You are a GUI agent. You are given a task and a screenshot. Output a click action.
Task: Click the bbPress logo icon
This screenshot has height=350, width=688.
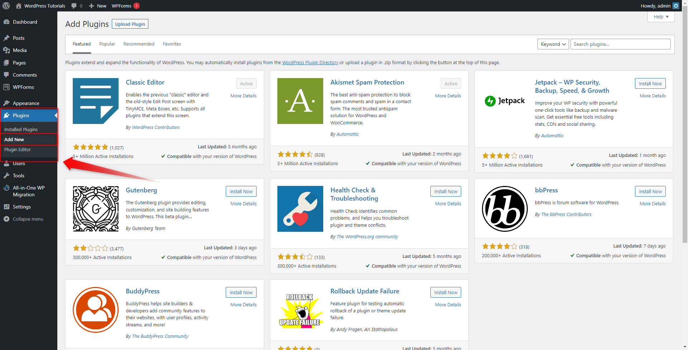[x=505, y=209]
